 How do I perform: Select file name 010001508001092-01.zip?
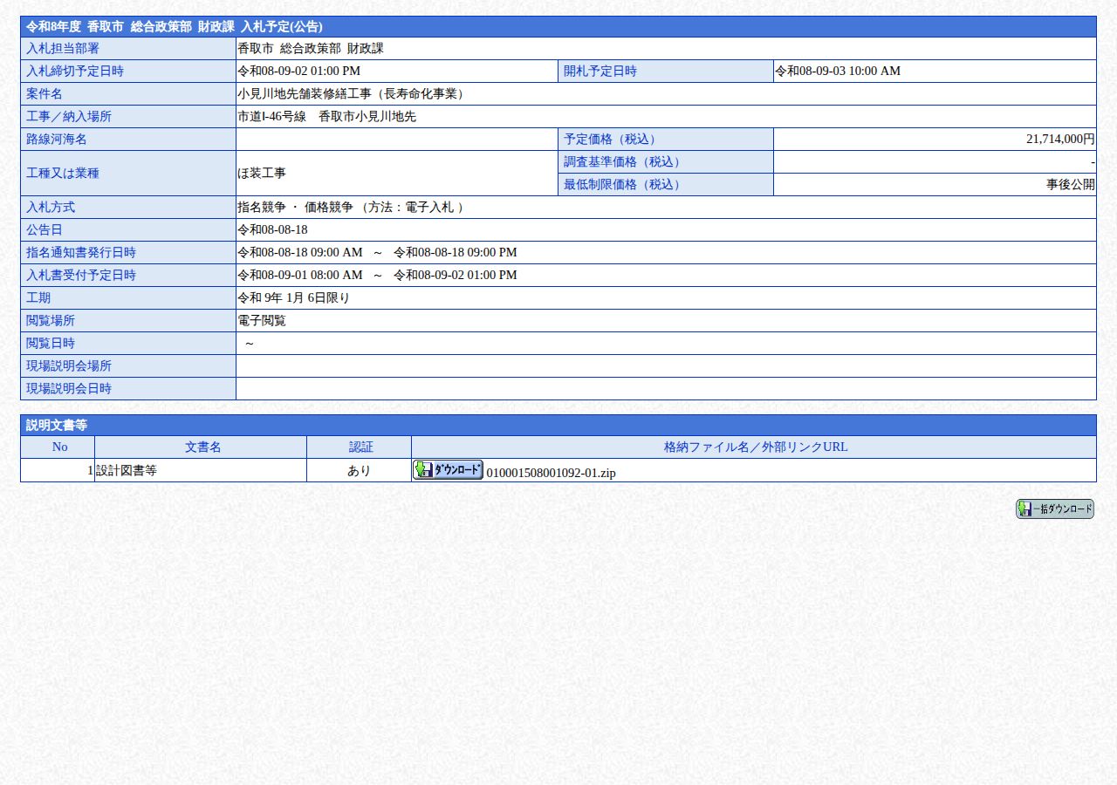[551, 473]
